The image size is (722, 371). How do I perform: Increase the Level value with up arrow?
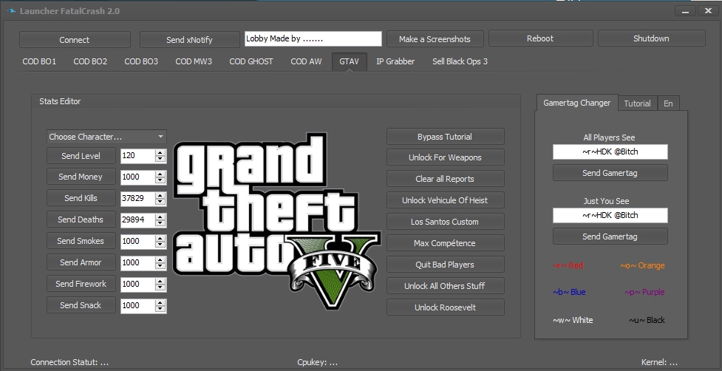tap(160, 153)
